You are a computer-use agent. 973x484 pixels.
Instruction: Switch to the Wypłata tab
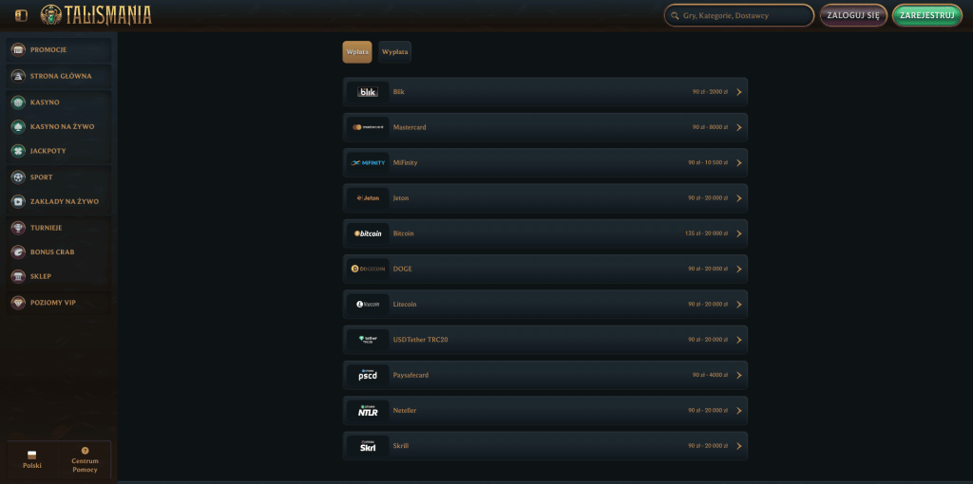pyautogui.click(x=394, y=52)
